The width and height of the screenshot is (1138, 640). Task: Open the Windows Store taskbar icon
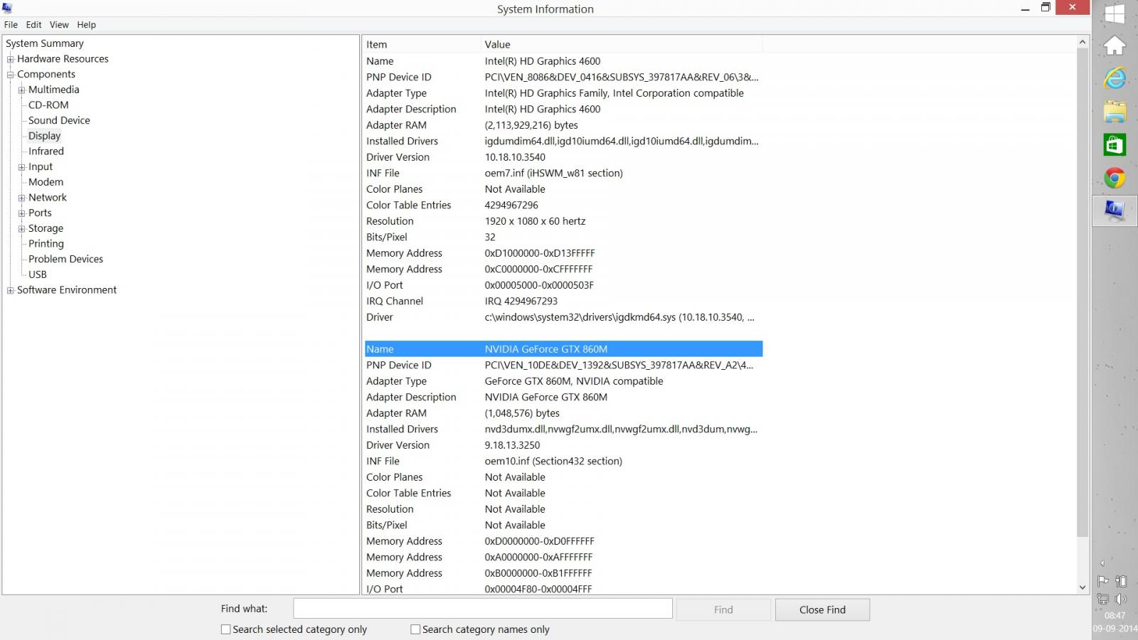(x=1115, y=144)
